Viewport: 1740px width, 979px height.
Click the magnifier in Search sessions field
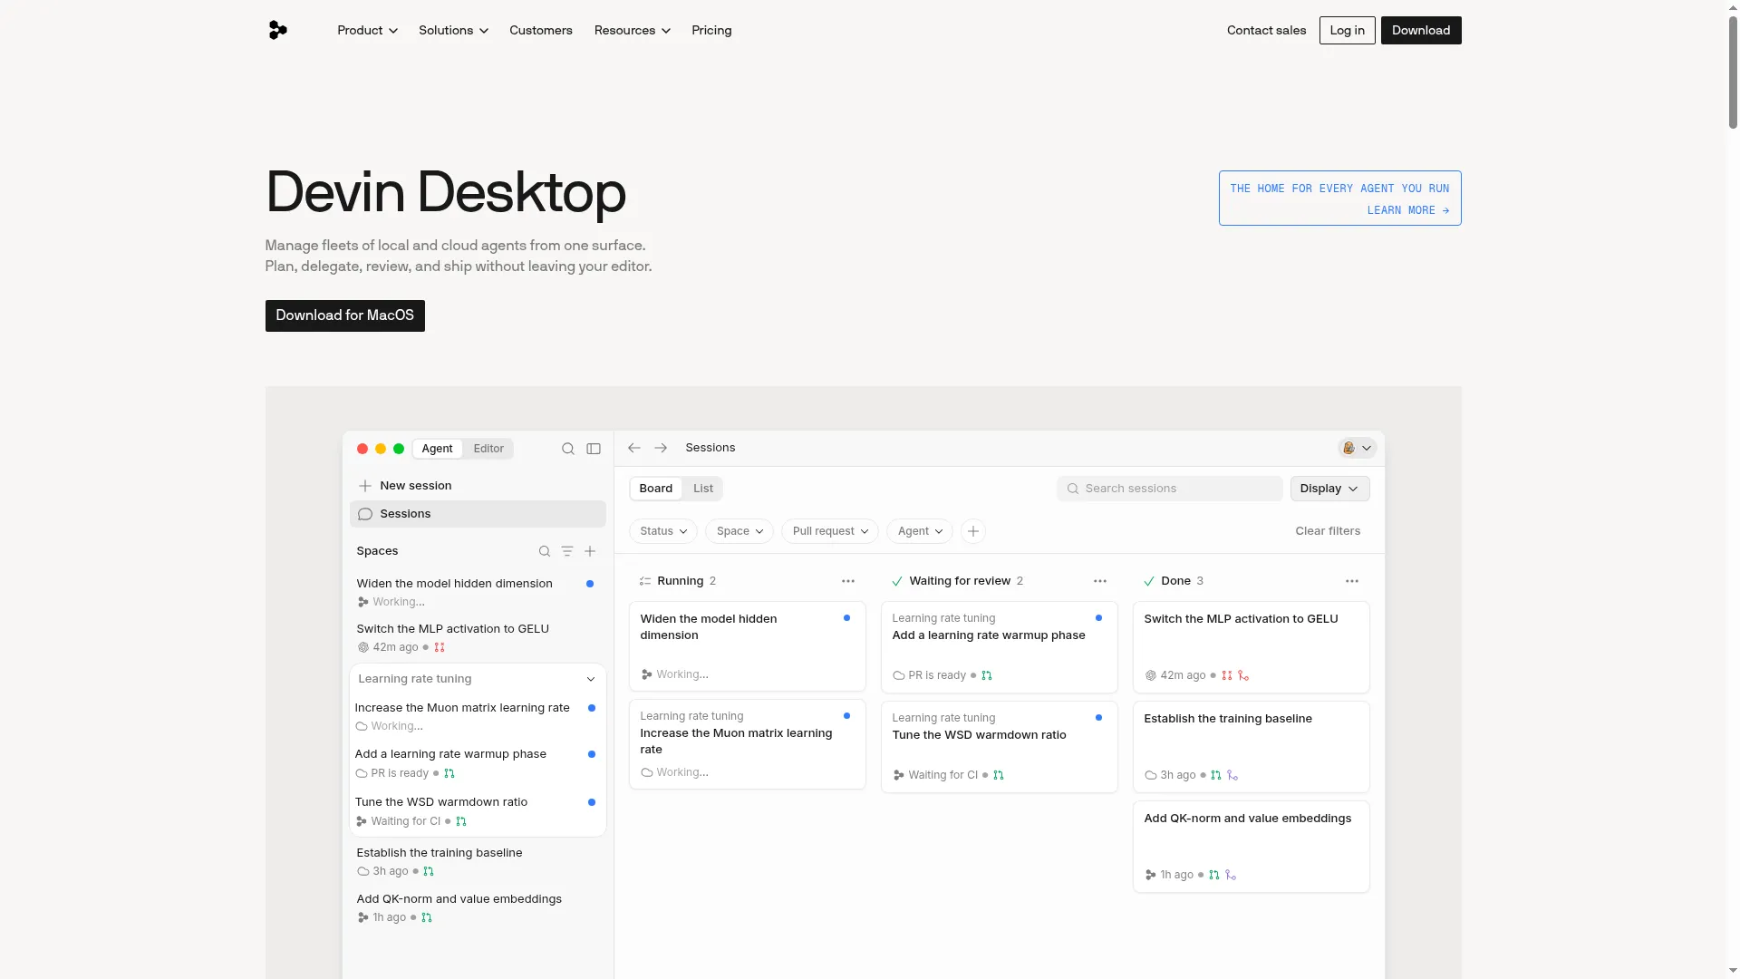(x=1073, y=489)
